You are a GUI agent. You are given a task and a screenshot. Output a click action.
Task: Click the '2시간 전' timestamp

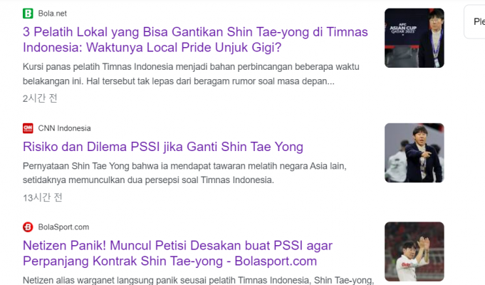point(40,98)
